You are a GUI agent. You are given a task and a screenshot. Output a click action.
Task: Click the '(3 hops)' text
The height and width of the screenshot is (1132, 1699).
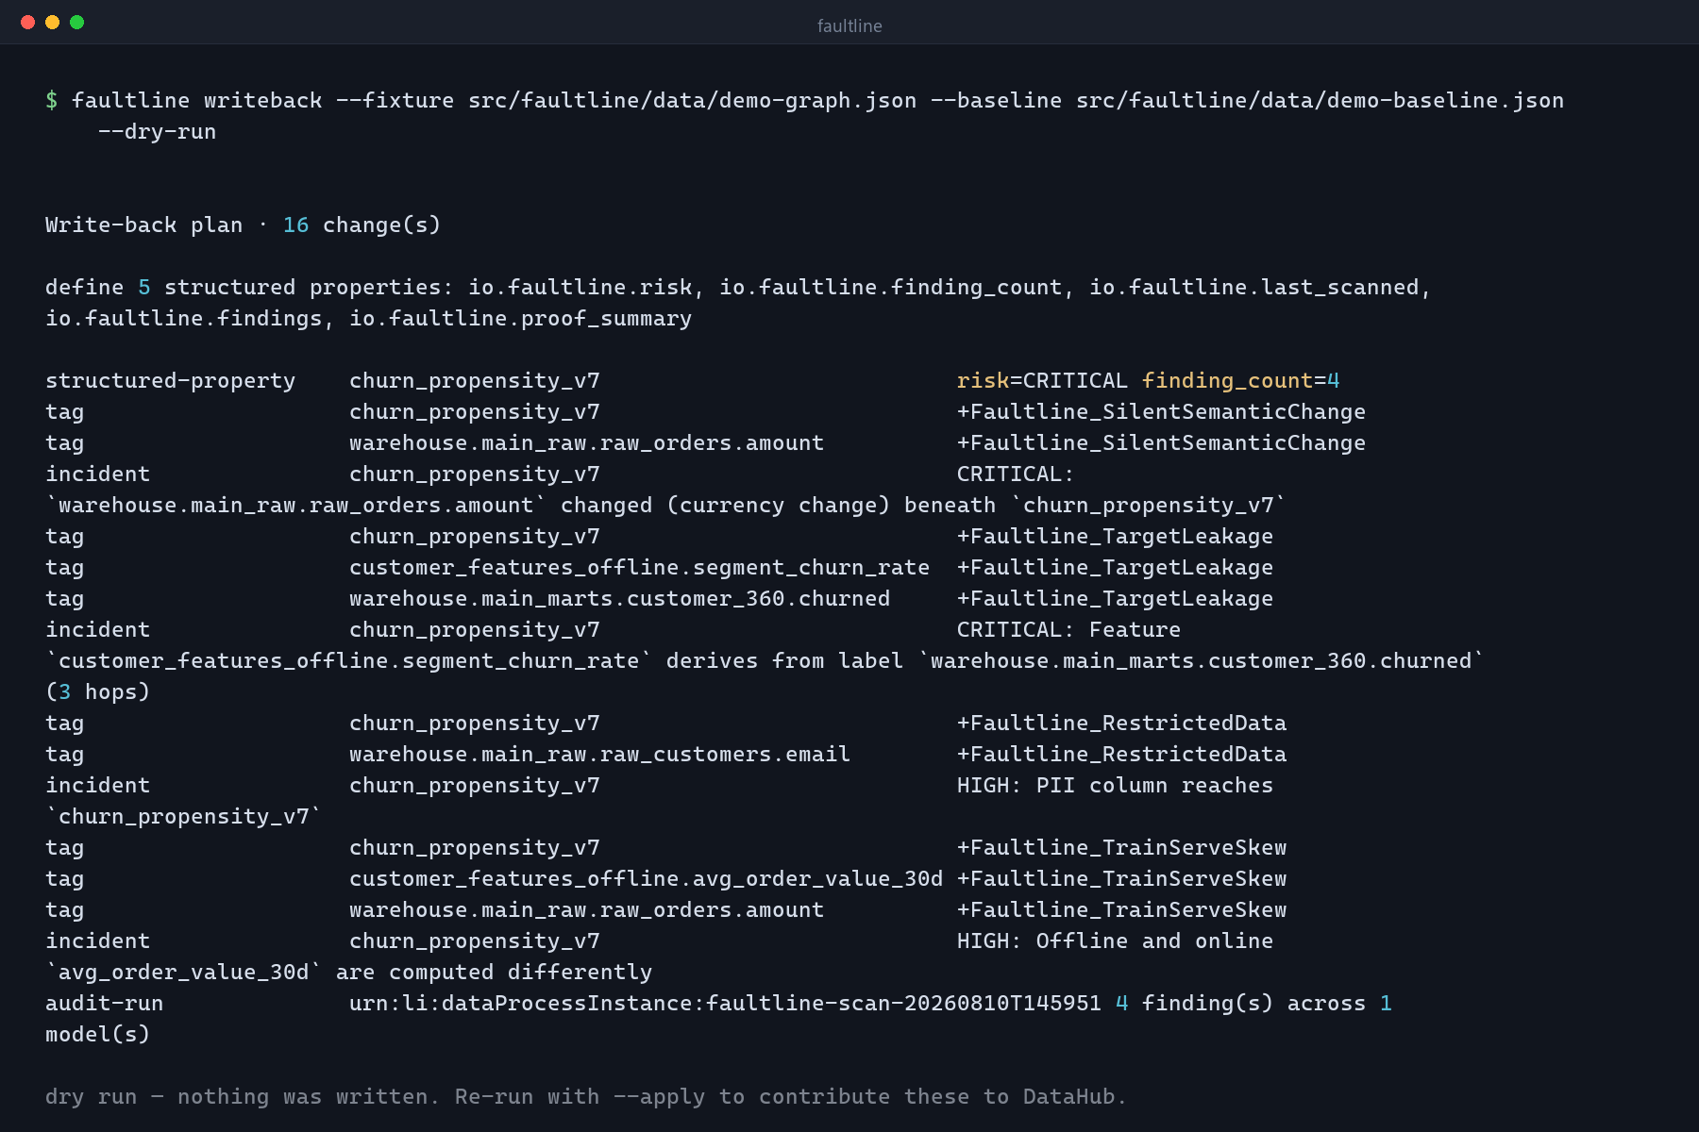(x=98, y=691)
